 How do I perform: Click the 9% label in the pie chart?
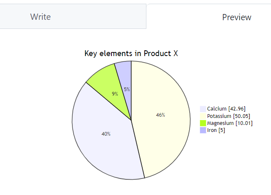click(115, 94)
